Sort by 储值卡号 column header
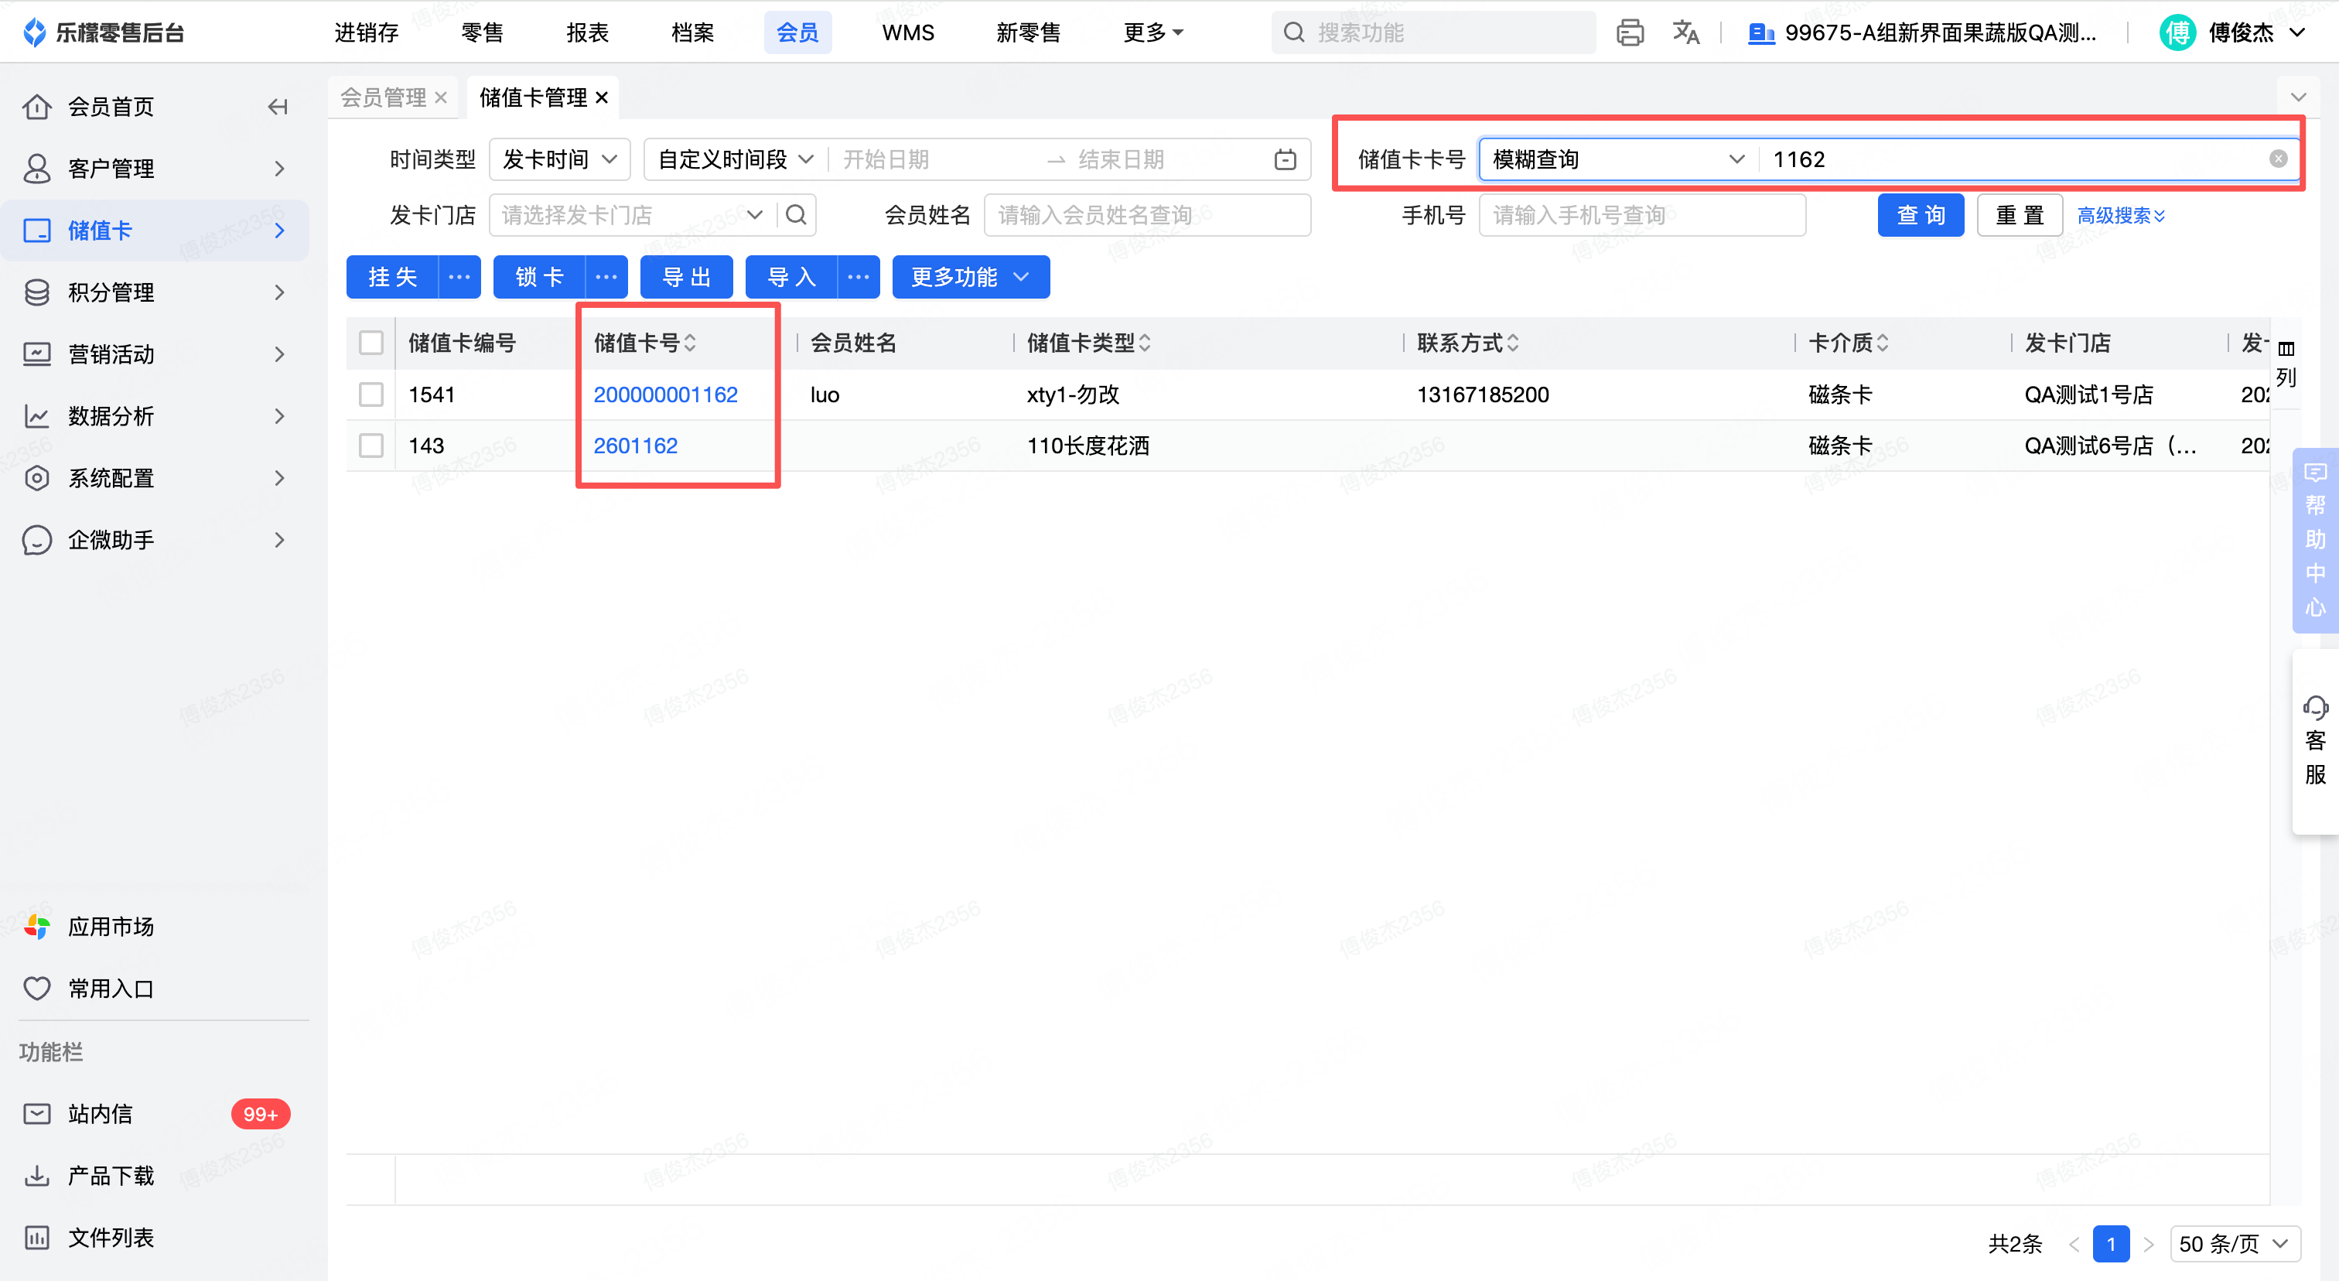The width and height of the screenshot is (2339, 1281). (x=644, y=343)
